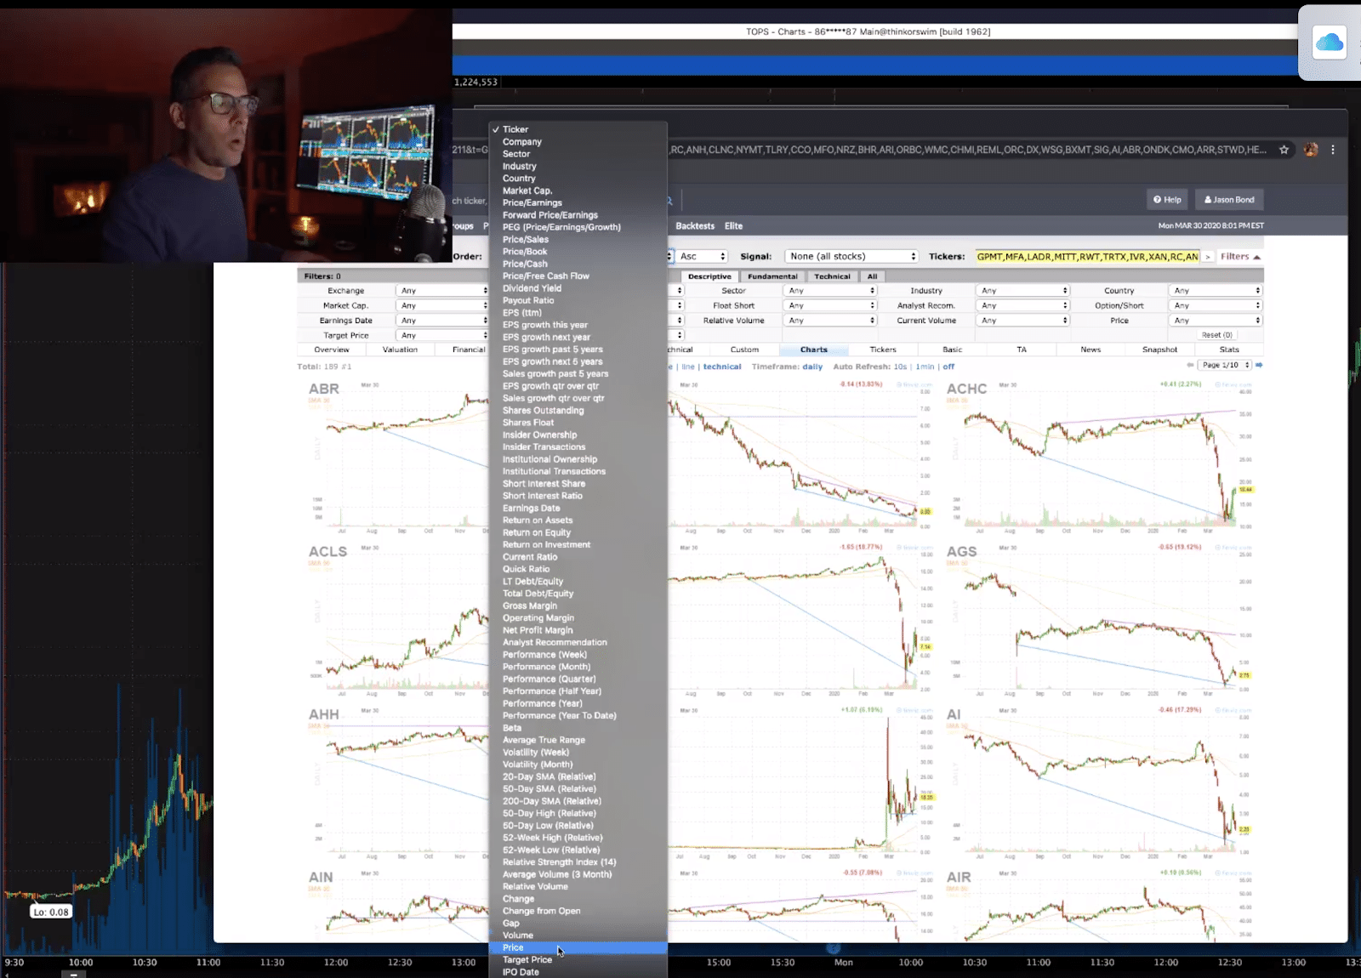Set auto refresh to 1min

(x=925, y=367)
